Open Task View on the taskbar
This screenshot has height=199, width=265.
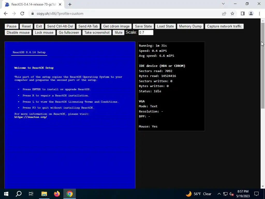pyautogui.click(x=31, y=194)
